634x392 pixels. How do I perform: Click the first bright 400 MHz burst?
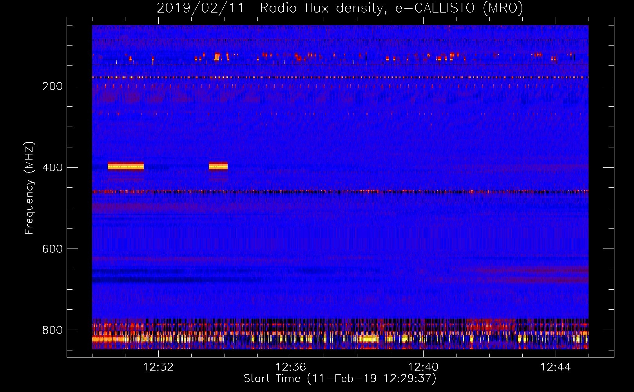126,167
